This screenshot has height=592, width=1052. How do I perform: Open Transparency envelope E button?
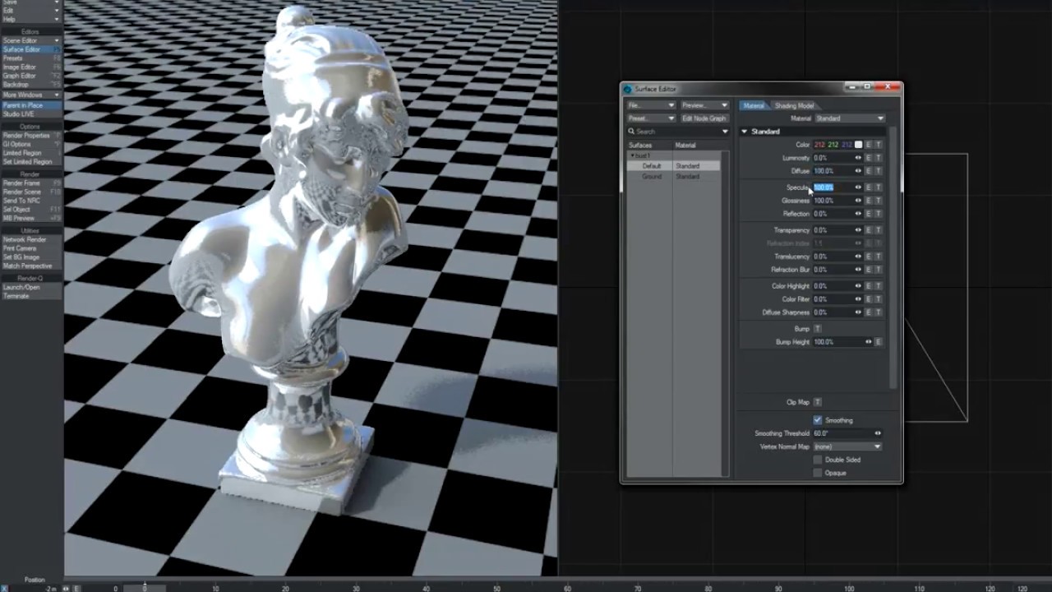pos(869,230)
